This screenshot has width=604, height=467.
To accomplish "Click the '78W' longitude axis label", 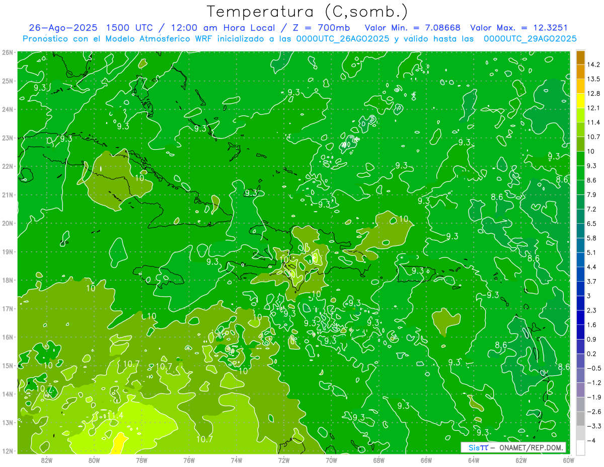I will (141, 460).
